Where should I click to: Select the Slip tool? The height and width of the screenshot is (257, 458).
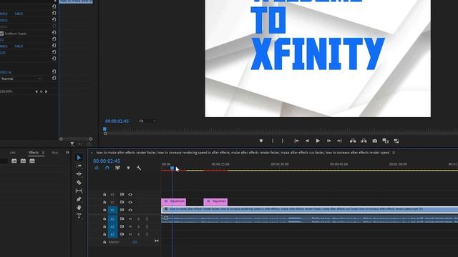[x=79, y=191]
